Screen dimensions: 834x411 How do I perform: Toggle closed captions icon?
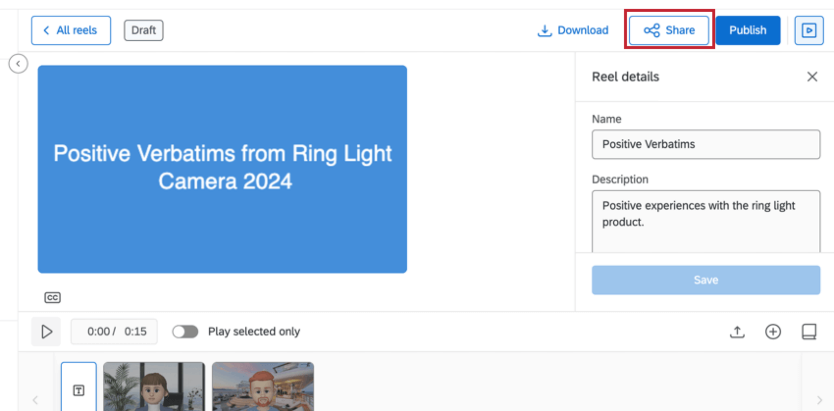pyautogui.click(x=52, y=298)
